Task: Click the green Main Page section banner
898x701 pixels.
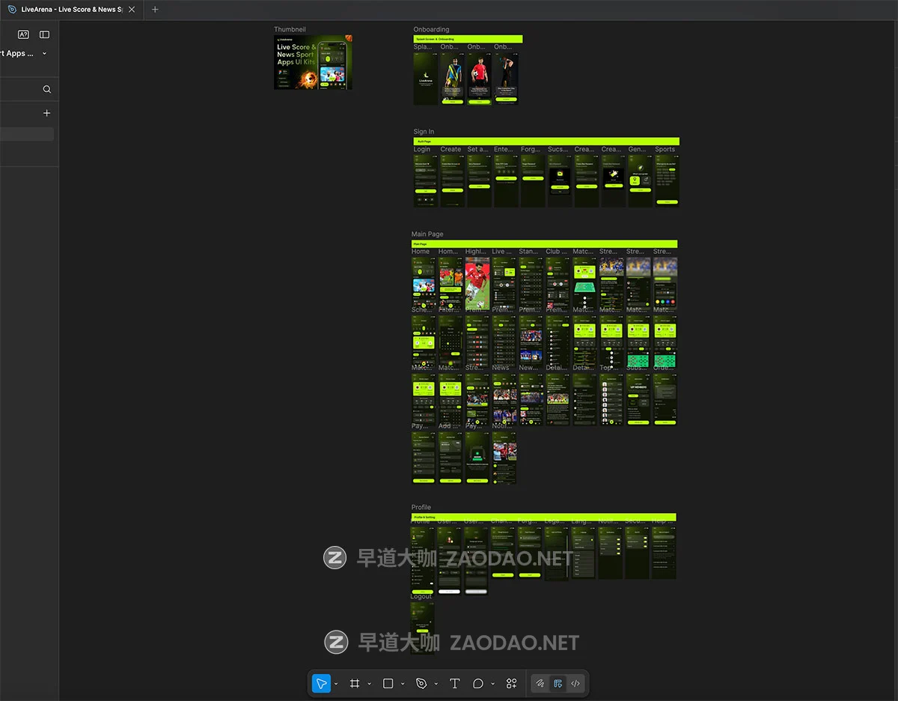Action: pos(544,244)
